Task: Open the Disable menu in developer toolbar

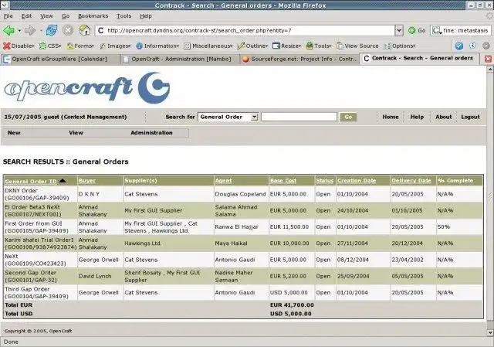Action: click(19, 46)
